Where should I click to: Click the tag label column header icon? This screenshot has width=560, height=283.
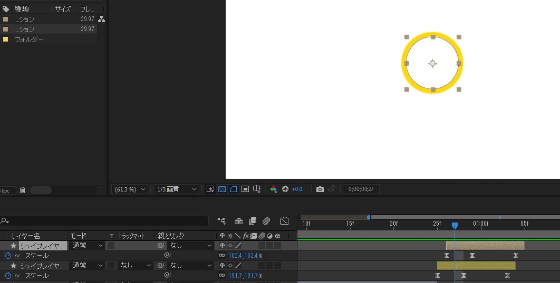(6, 9)
